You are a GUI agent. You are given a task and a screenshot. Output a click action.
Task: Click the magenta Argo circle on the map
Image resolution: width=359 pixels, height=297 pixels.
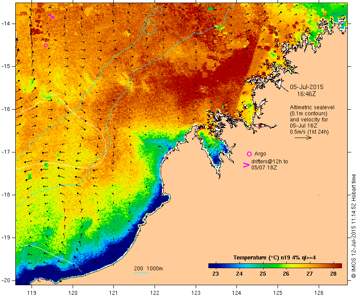click(x=46, y=45)
